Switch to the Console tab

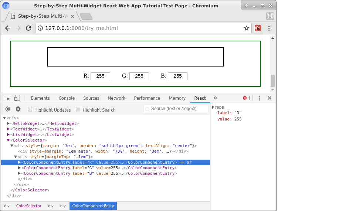click(x=67, y=98)
